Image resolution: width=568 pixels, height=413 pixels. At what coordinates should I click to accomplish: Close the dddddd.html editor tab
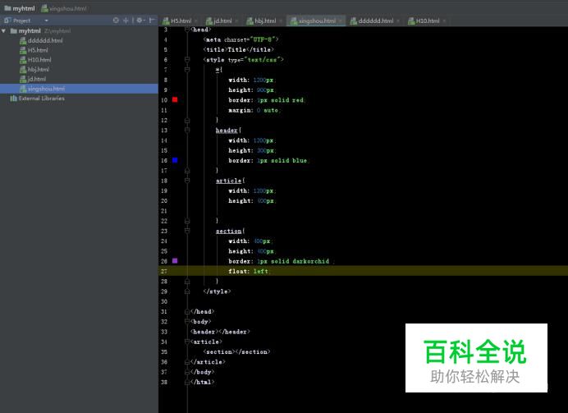click(x=398, y=21)
